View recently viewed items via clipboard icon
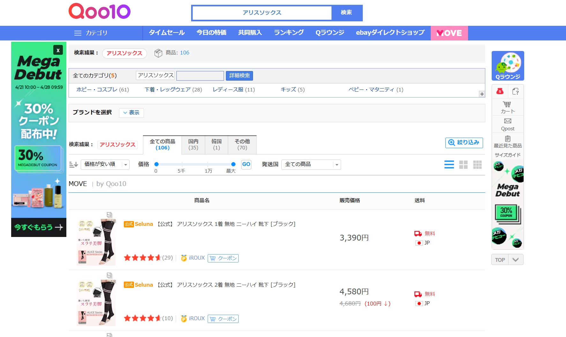 pos(507,140)
